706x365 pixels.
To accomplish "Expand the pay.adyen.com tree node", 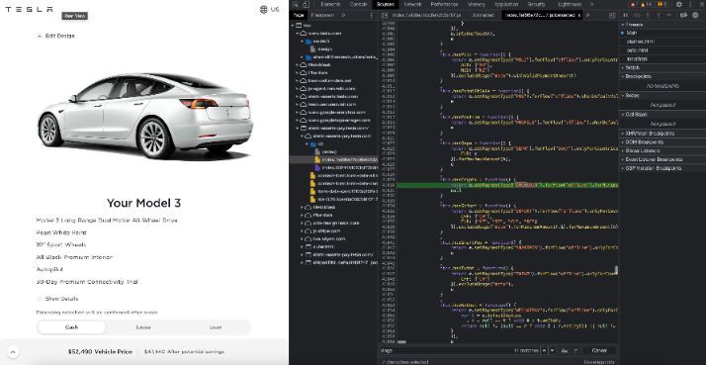I will [x=303, y=238].
